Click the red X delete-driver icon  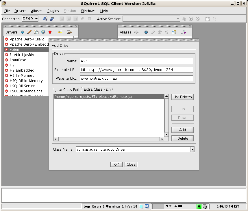tap(50, 32)
